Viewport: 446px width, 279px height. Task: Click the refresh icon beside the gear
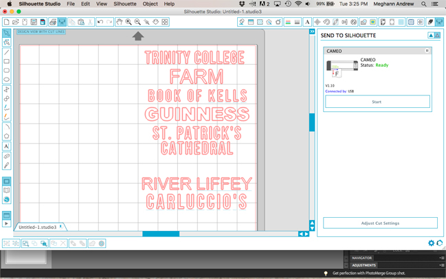pyautogui.click(x=439, y=243)
